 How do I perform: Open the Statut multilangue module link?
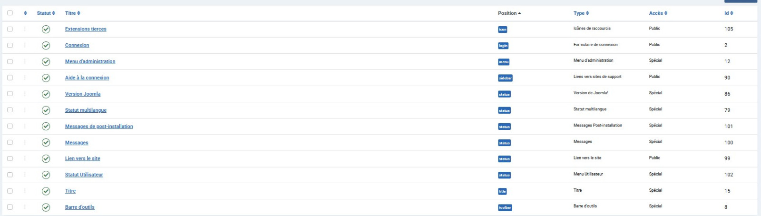click(86, 110)
